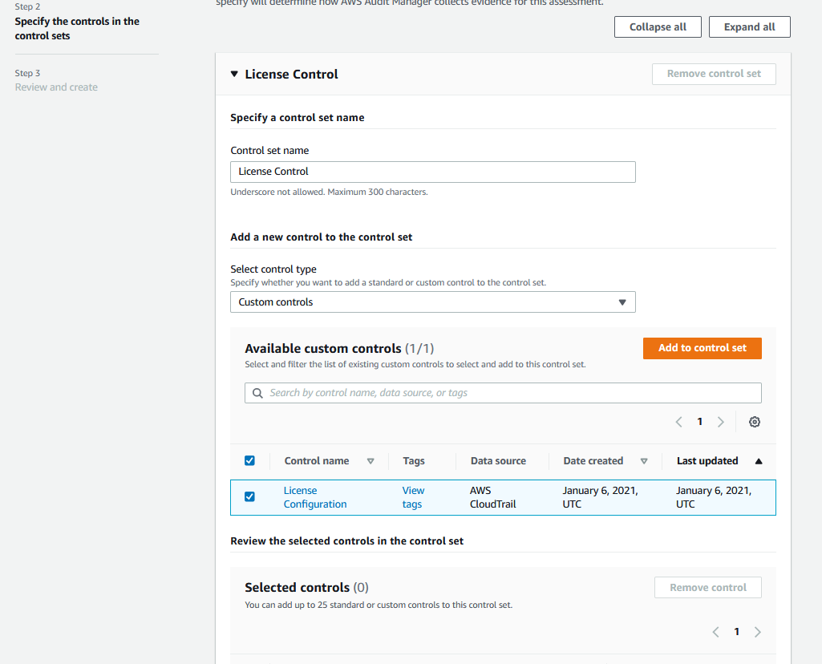Open View tags link for License Configuration

(x=413, y=497)
